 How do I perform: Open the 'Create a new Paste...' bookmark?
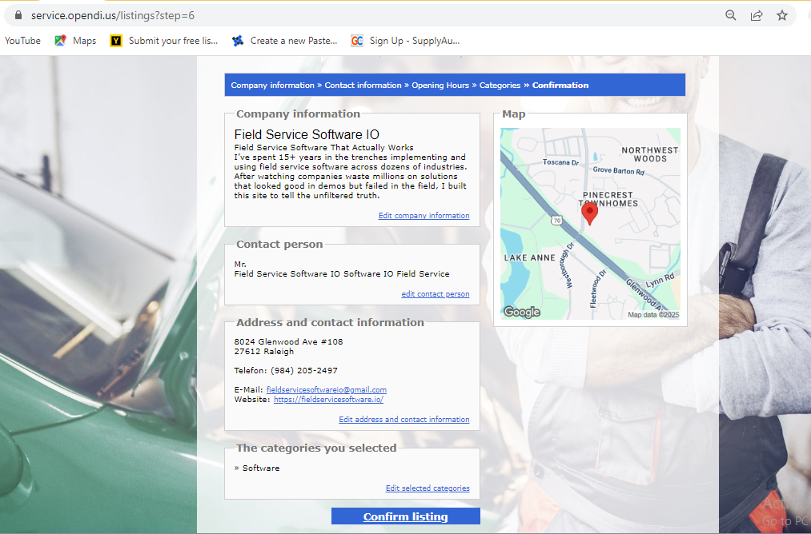pos(284,40)
